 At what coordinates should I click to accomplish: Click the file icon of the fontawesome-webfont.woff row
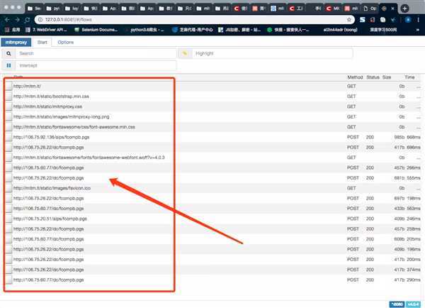point(8,158)
